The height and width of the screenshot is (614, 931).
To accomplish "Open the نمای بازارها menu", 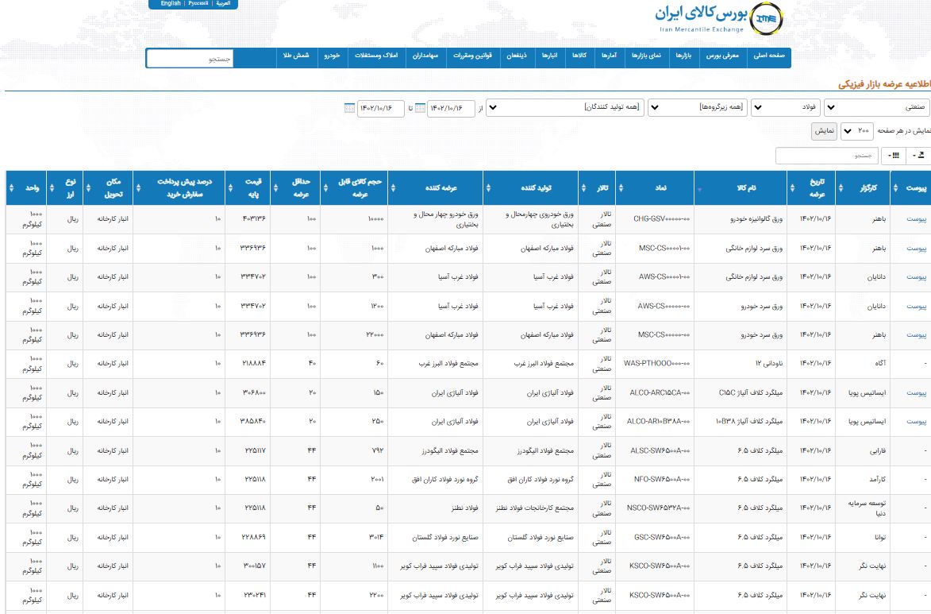I will tap(646, 56).
